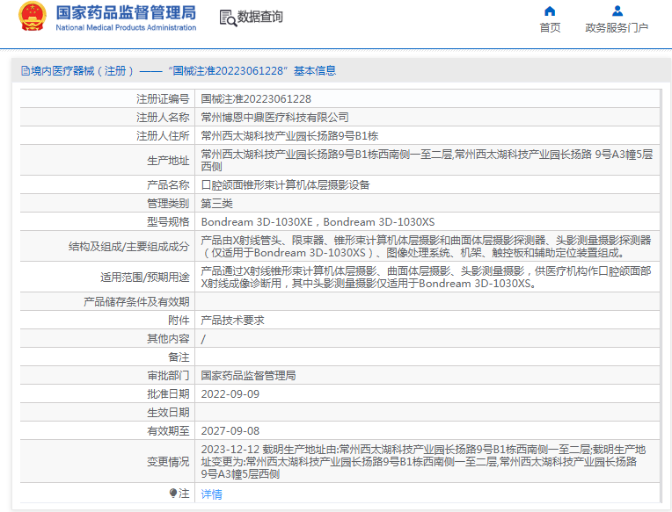The image size is (672, 512).
Task: Select Bondream 3D-1030XE model text
Action: click(257, 222)
